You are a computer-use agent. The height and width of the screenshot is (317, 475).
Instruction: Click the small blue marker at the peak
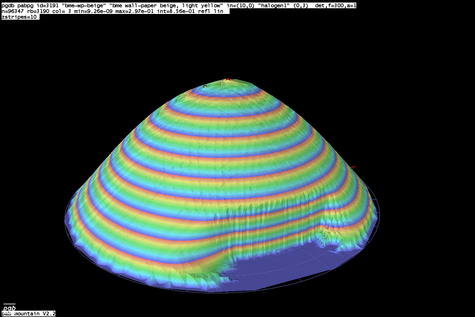[223, 80]
